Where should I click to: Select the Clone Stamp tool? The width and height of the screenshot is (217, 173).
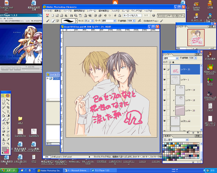click(4, 139)
